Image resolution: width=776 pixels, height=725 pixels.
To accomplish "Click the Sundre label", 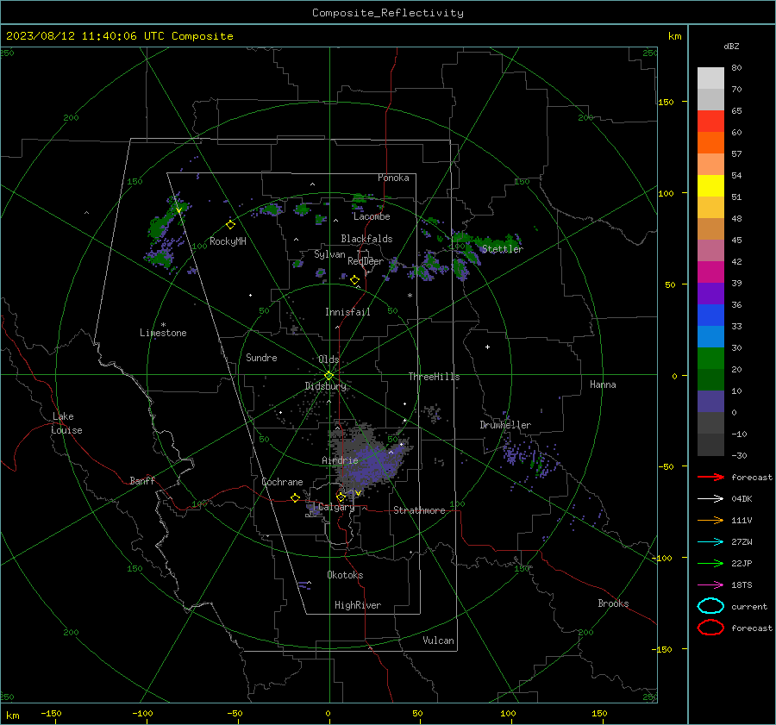I will (261, 357).
